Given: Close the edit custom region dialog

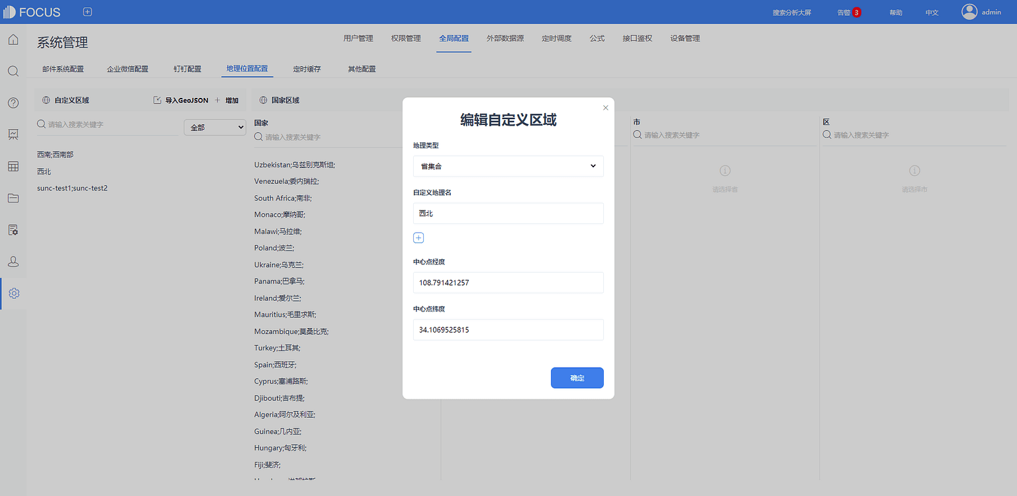Looking at the screenshot, I should (605, 107).
